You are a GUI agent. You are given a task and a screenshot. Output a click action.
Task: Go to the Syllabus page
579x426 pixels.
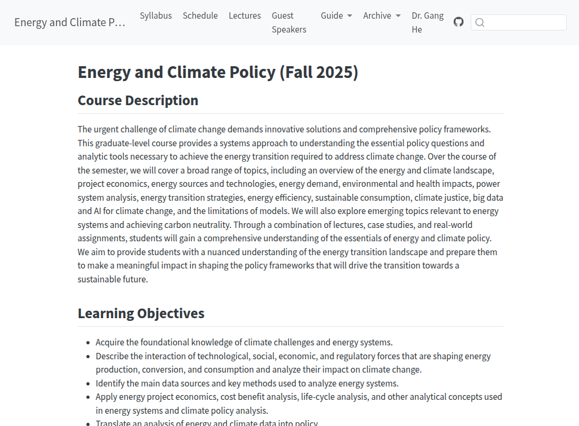(156, 16)
